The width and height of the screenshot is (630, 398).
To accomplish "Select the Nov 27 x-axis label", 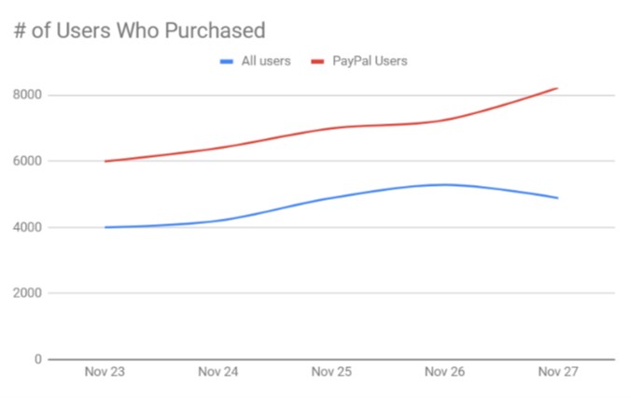I will tap(557, 373).
